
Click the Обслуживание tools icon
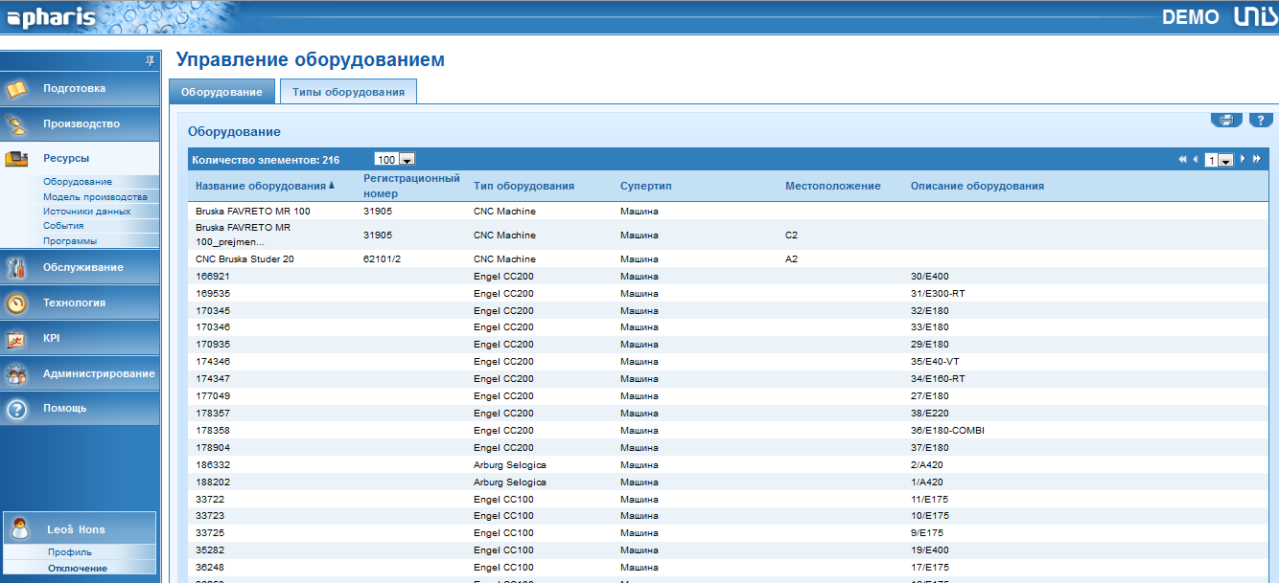[x=16, y=267]
